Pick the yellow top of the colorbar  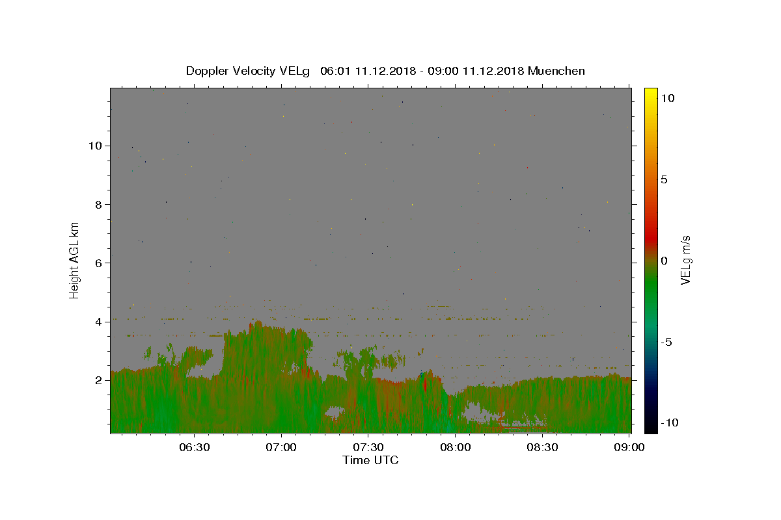tap(650, 94)
